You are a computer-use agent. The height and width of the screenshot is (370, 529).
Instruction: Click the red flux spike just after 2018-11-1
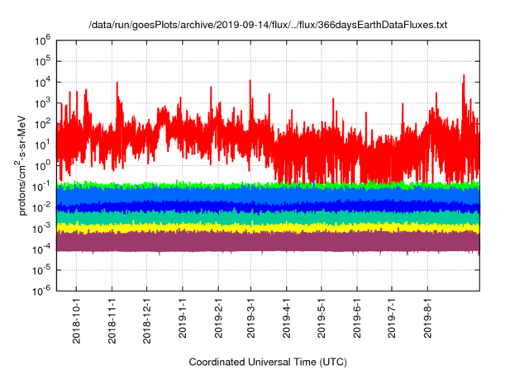(117, 102)
